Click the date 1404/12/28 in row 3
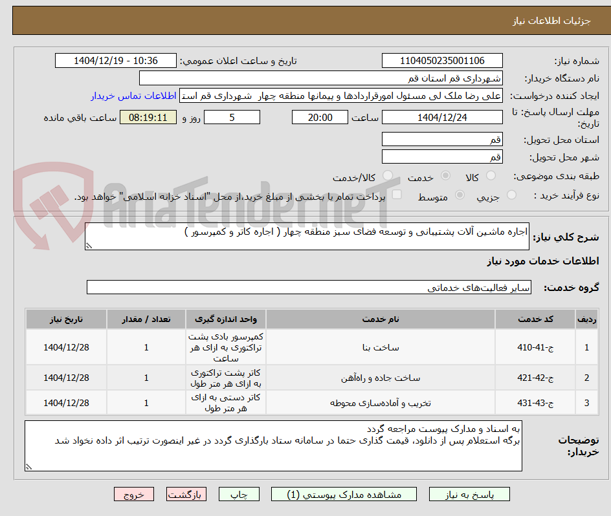Viewport: 611px width, 516px height. point(66,403)
